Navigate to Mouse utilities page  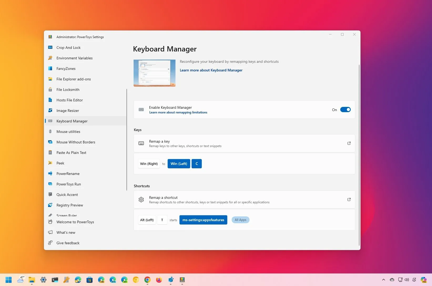click(85, 132)
